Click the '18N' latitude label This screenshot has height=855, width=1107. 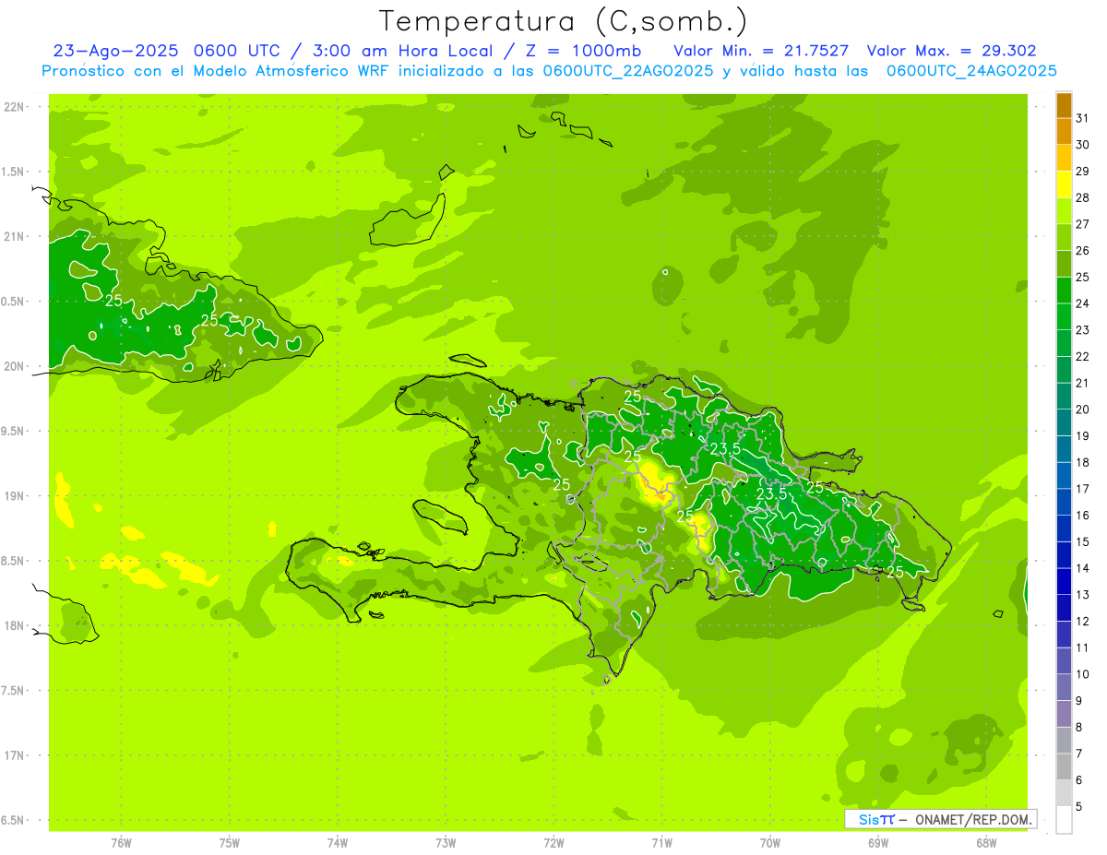pyautogui.click(x=13, y=625)
